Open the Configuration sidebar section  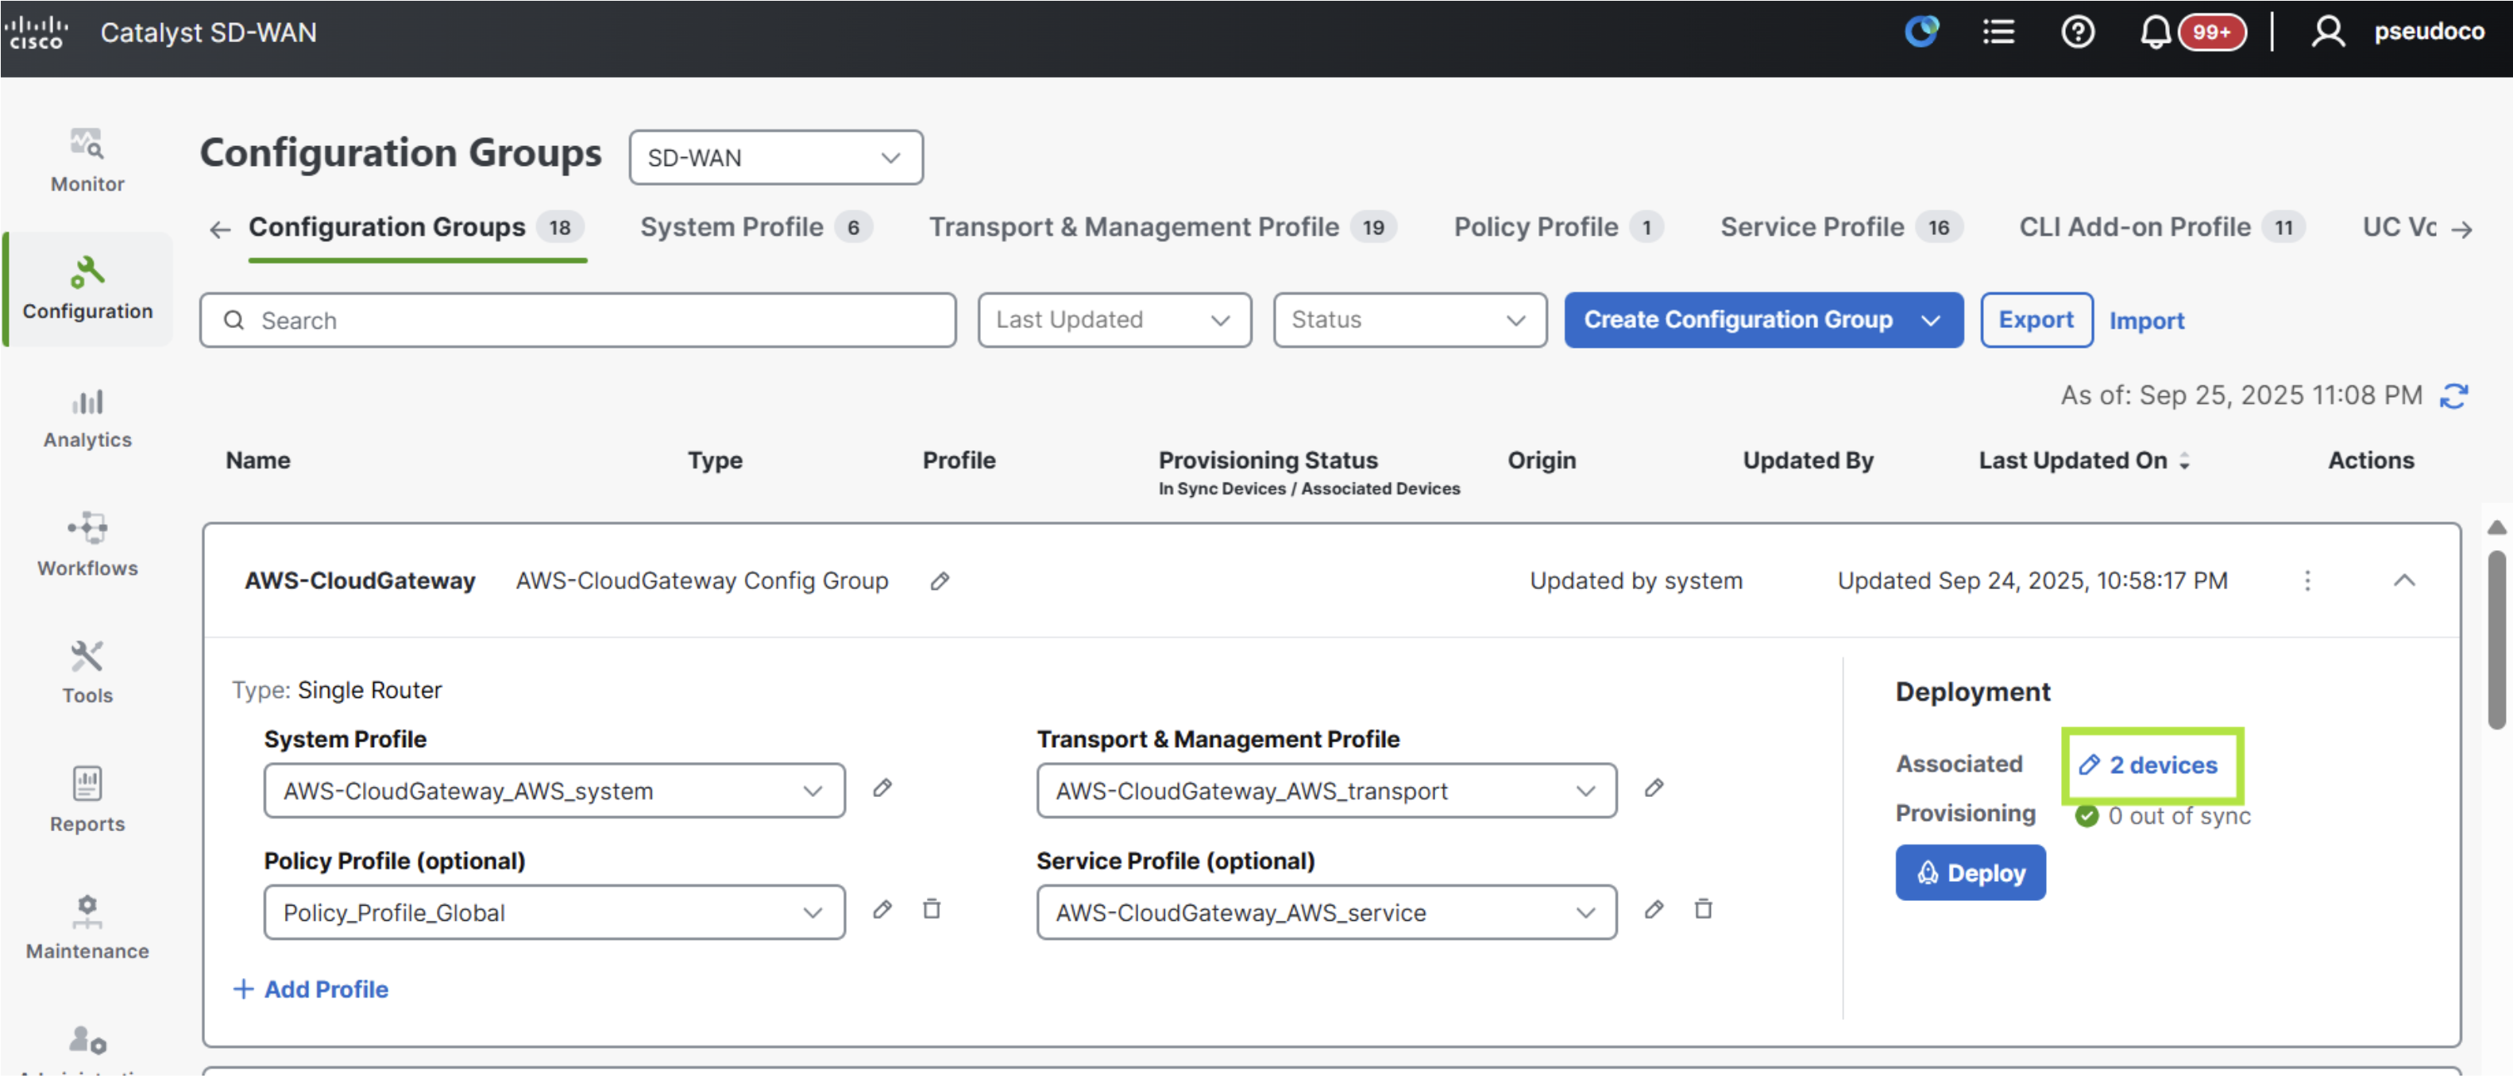pyautogui.click(x=87, y=288)
